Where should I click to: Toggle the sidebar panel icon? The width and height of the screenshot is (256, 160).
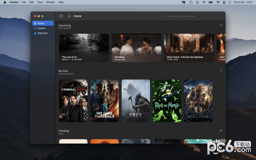click(61, 16)
